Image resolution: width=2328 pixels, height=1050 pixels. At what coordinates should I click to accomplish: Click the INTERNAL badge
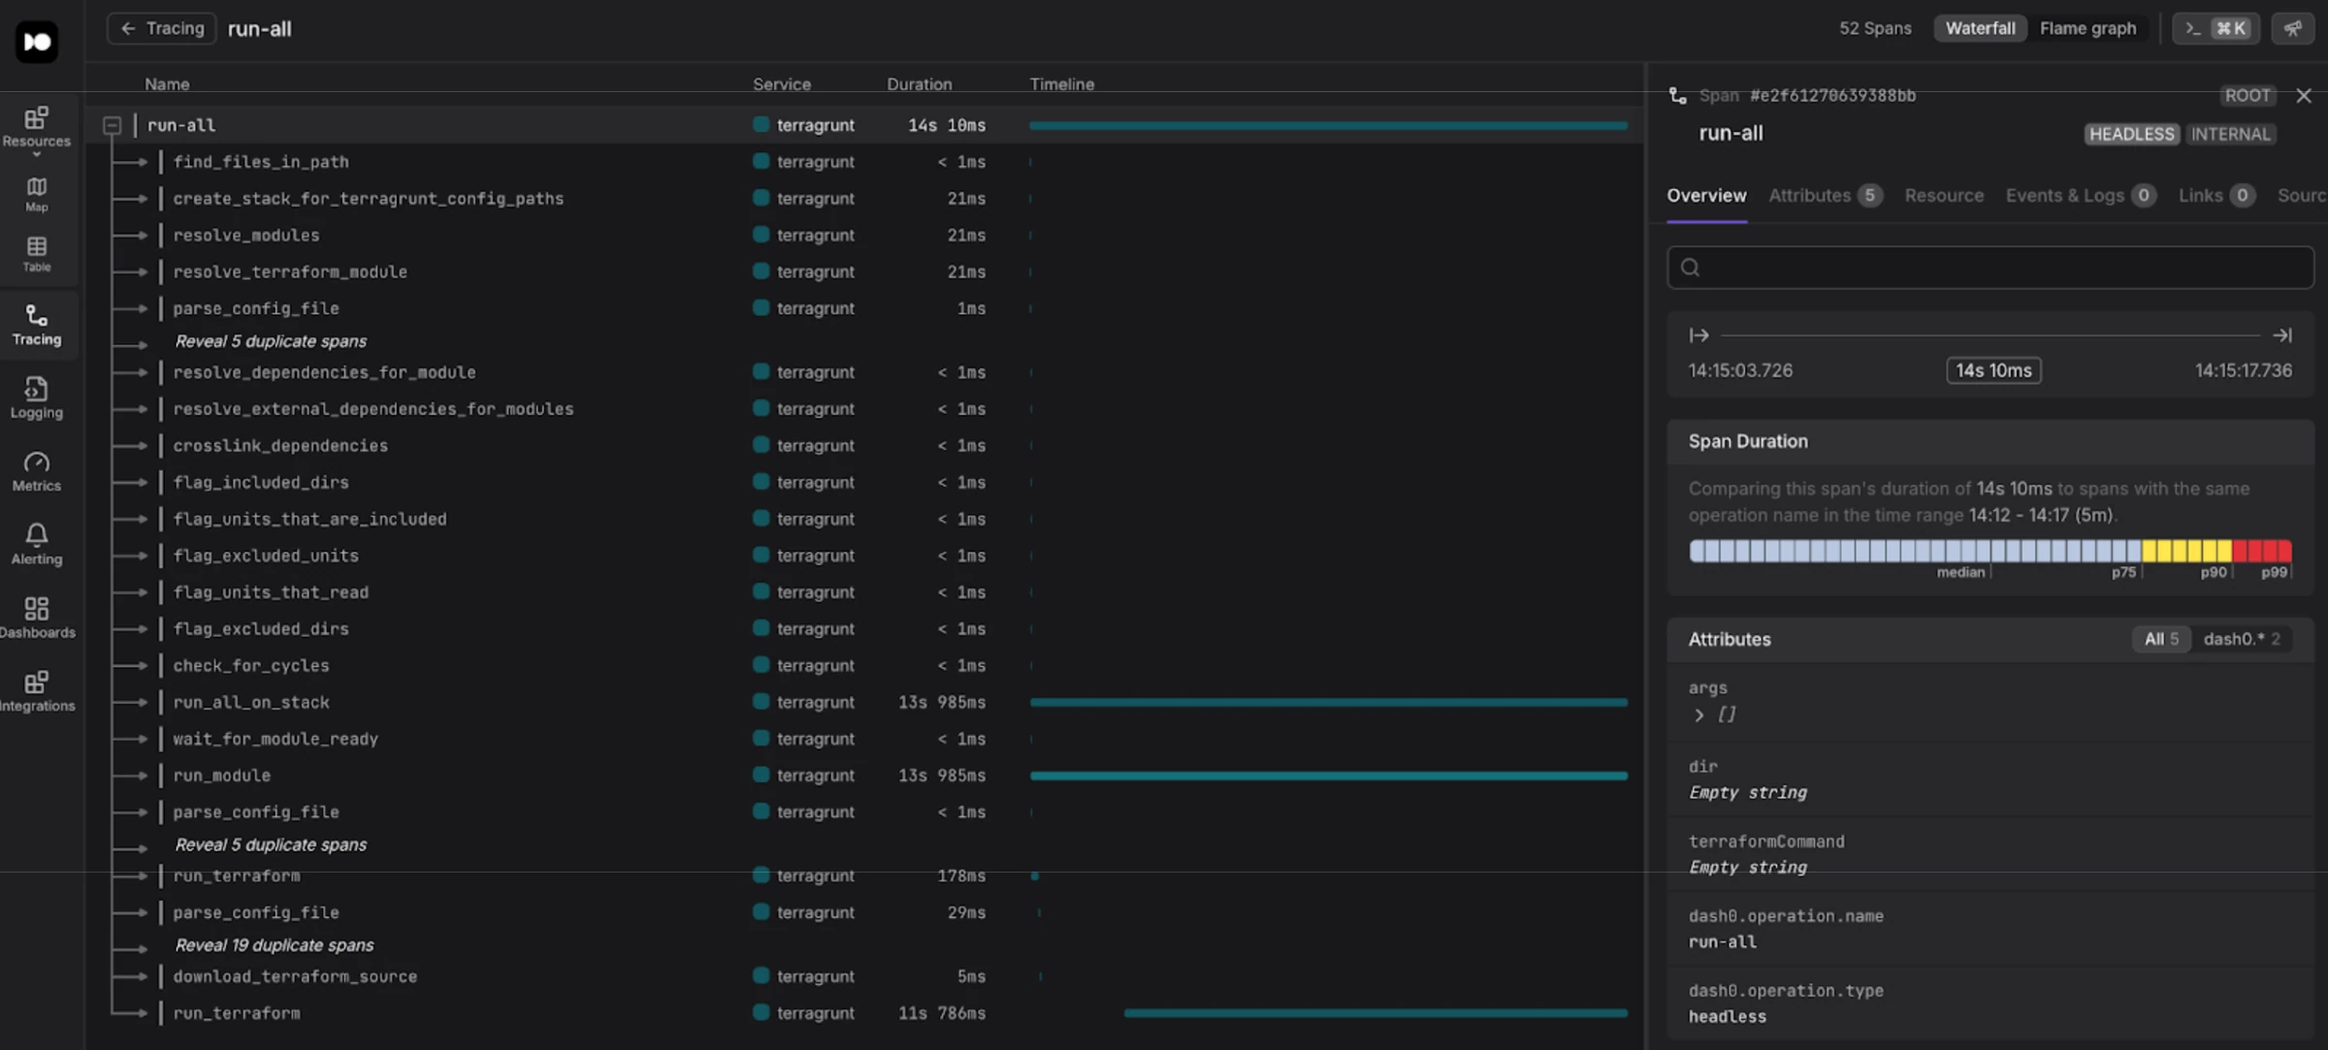[2230, 134]
